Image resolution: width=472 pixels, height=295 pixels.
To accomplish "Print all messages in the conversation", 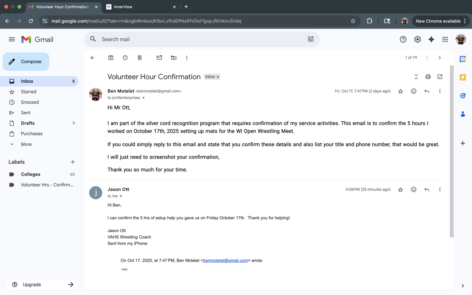I will 428,77.
